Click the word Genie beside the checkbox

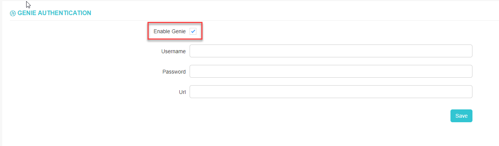179,31
